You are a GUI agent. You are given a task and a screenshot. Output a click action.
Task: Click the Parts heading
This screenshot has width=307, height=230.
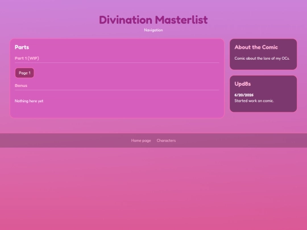[x=22, y=47]
